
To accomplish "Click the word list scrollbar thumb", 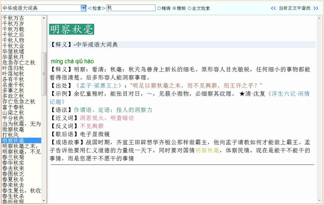I will (x=44, y=74).
